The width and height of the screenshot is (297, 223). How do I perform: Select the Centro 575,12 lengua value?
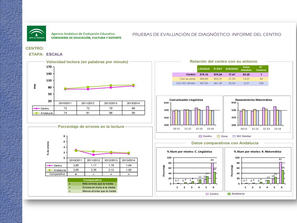click(204, 75)
